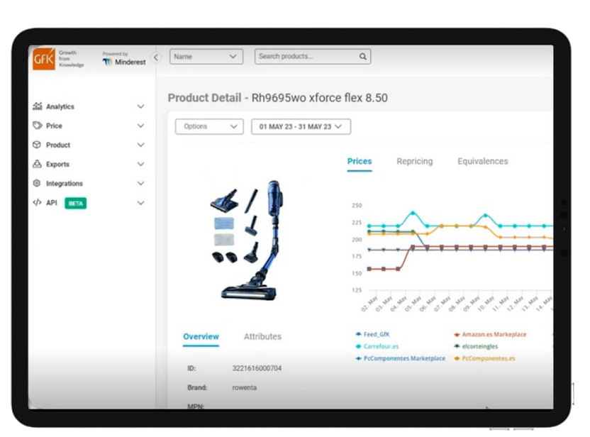Open the Equivalences tab
Image resolution: width=590 pixels, height=437 pixels.
coord(482,161)
